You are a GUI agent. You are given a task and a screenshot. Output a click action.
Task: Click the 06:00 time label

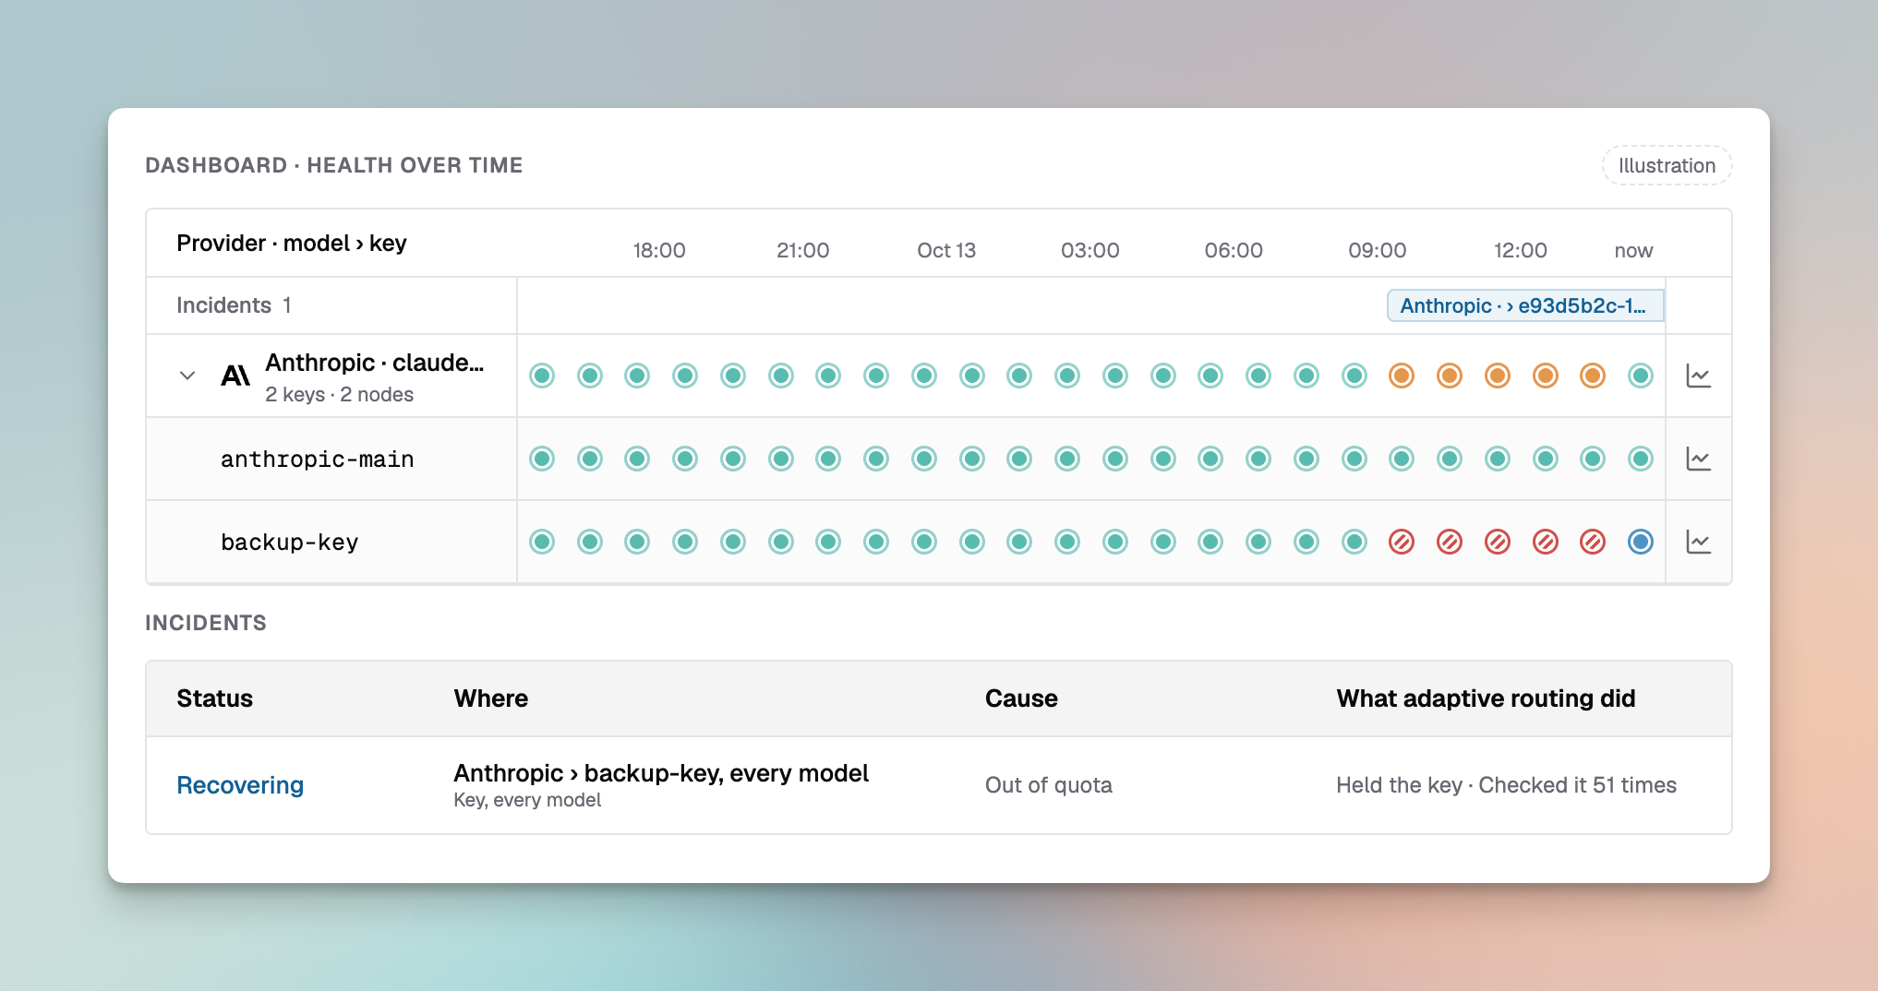[x=1234, y=250]
